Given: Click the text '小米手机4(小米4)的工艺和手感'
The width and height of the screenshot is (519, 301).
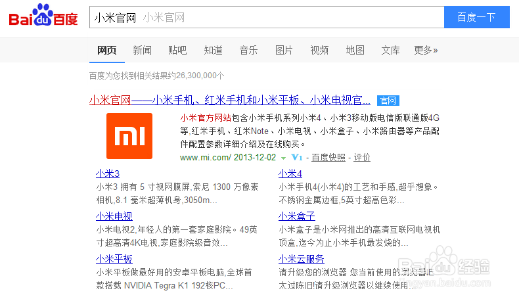Looking at the screenshot, I should [337, 187].
